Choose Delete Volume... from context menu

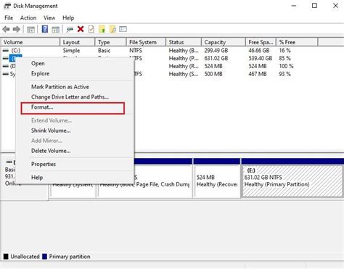click(51, 151)
